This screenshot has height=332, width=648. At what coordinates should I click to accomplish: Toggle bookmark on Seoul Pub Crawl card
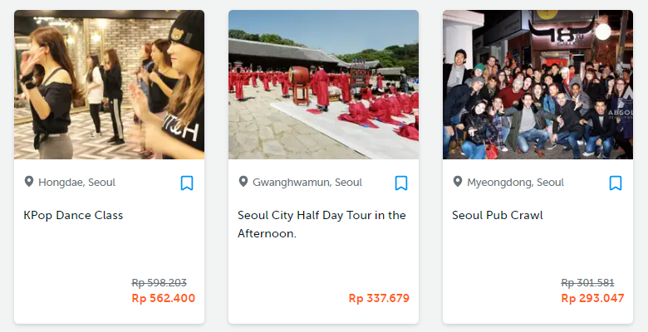[616, 183]
